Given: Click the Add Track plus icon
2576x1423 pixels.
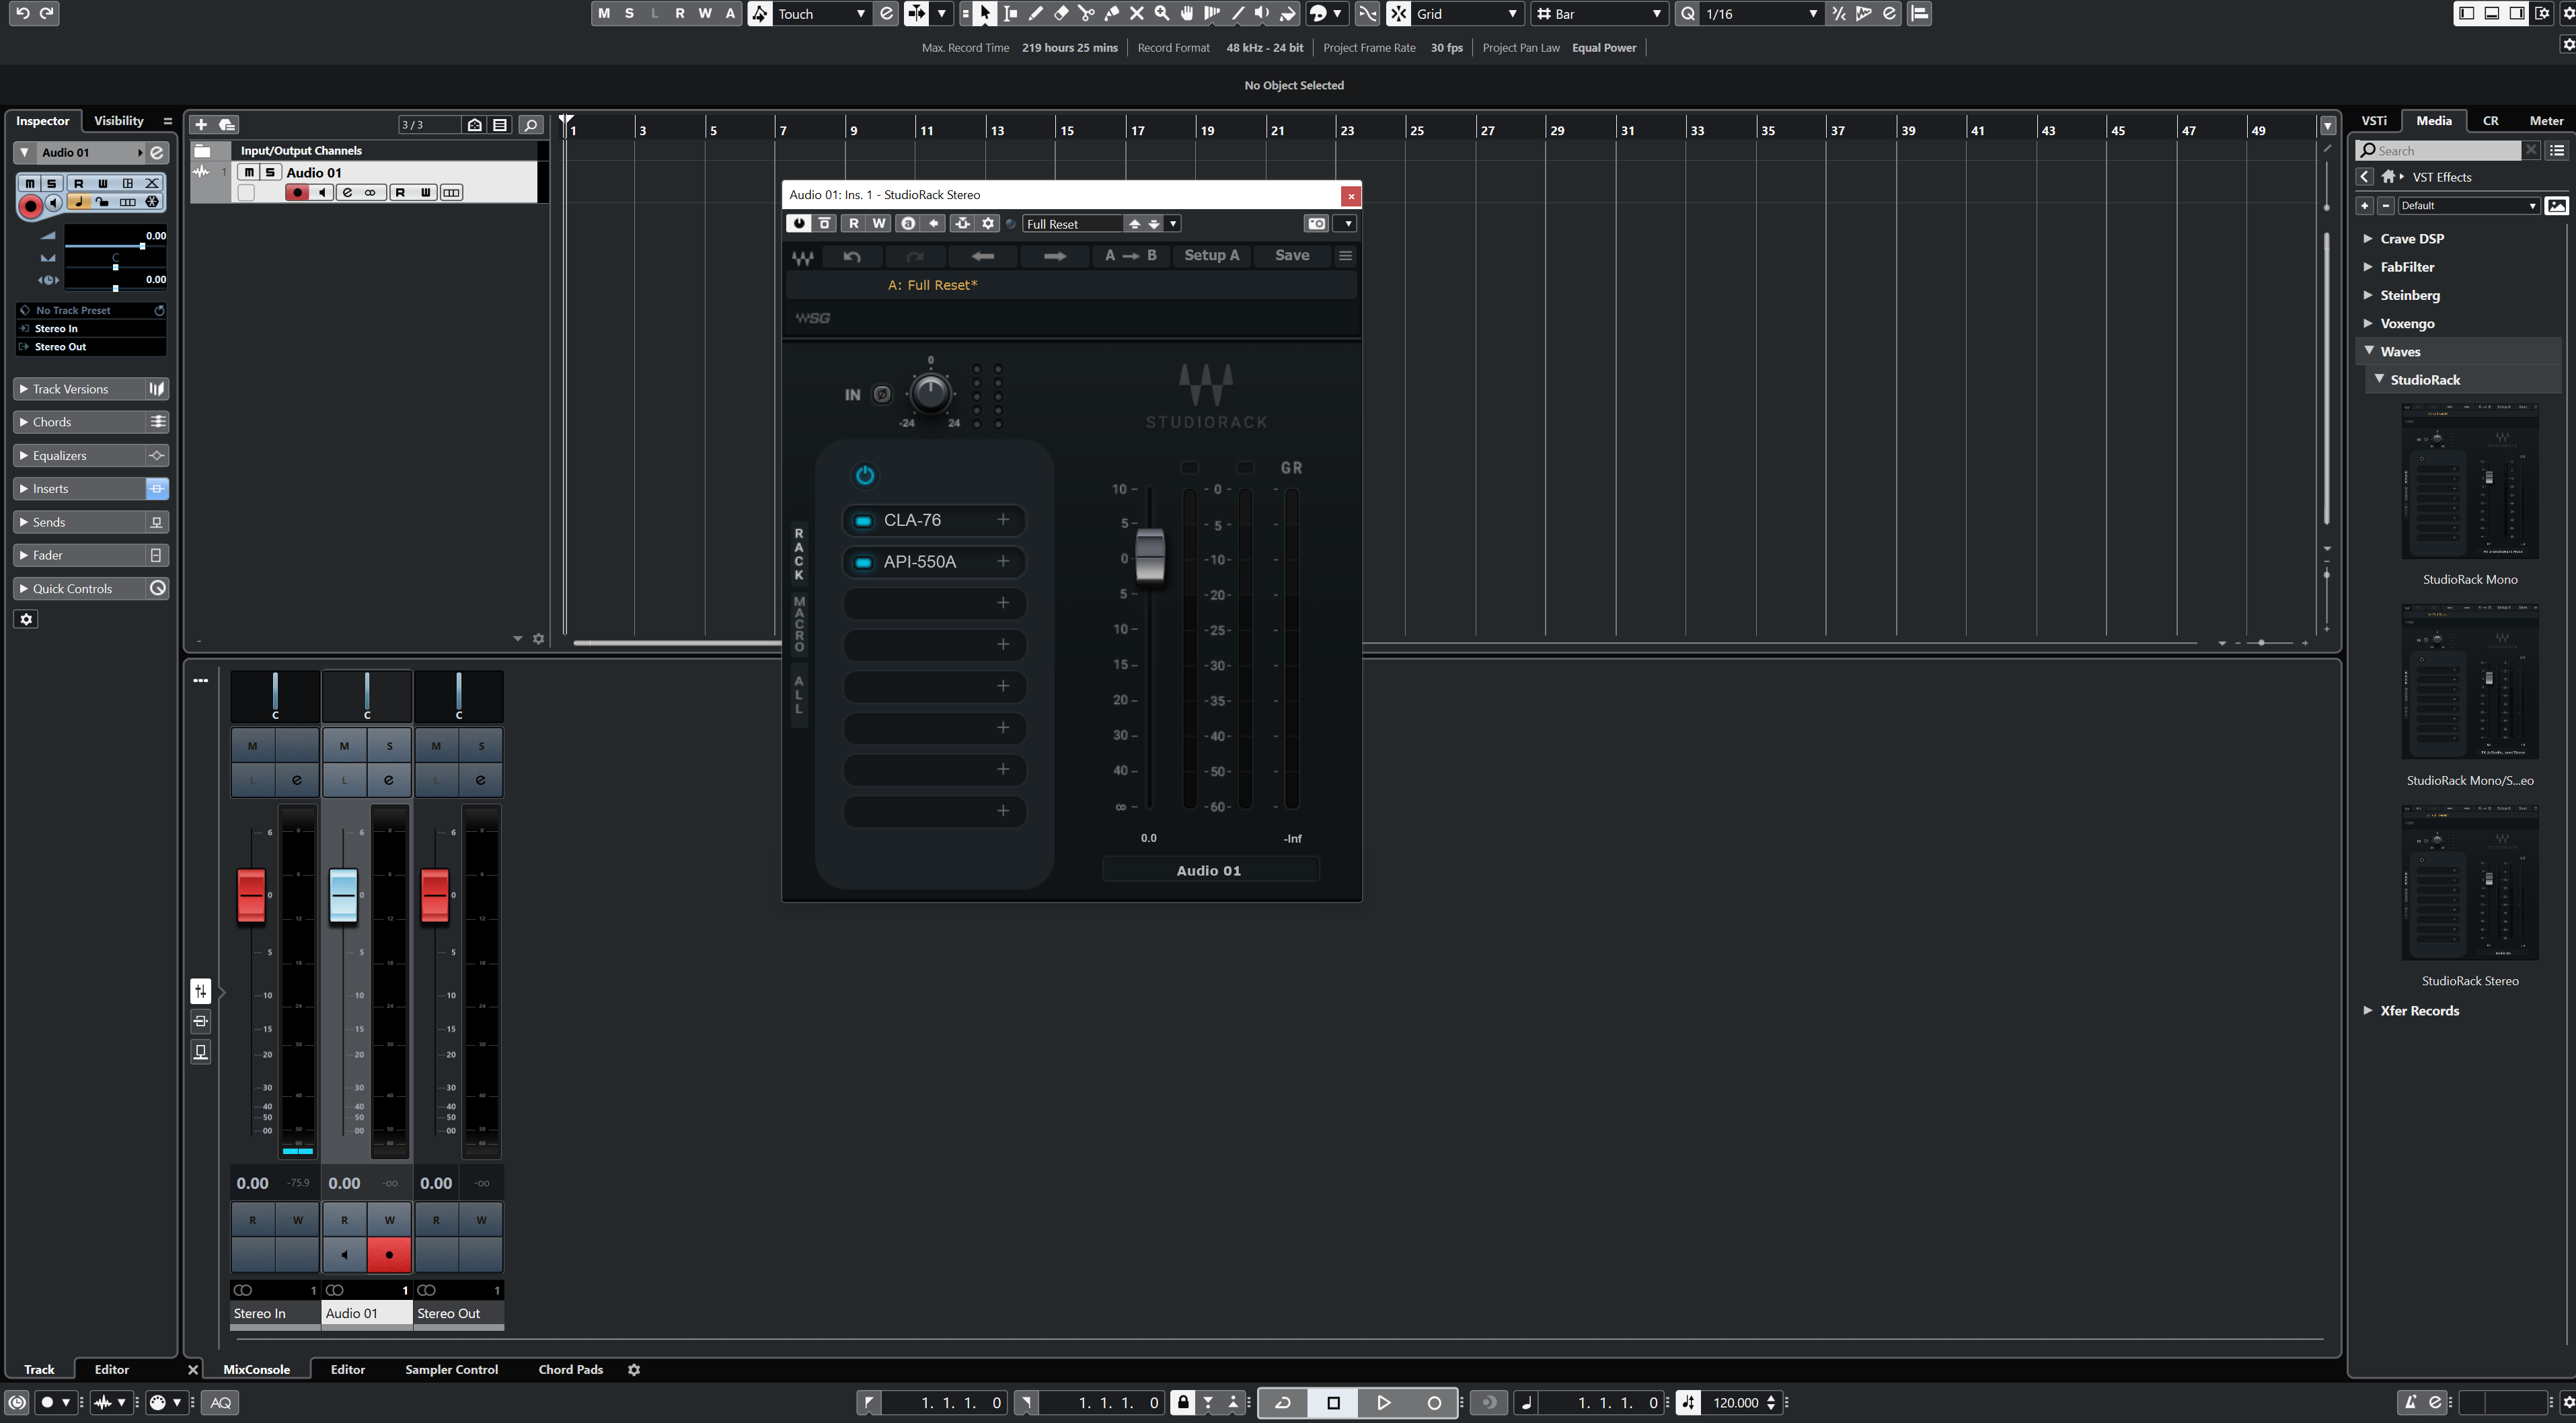Looking at the screenshot, I should (201, 125).
